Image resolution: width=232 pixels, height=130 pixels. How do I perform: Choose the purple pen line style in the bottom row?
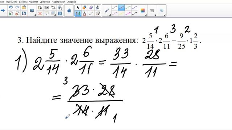pos(115,14)
